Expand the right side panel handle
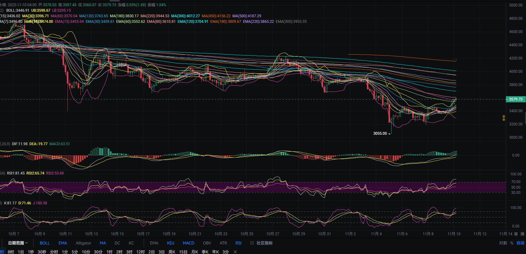The image size is (526, 254). 525,117
